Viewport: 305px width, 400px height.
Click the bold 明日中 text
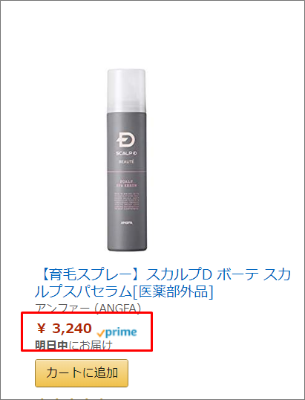[x=51, y=346]
